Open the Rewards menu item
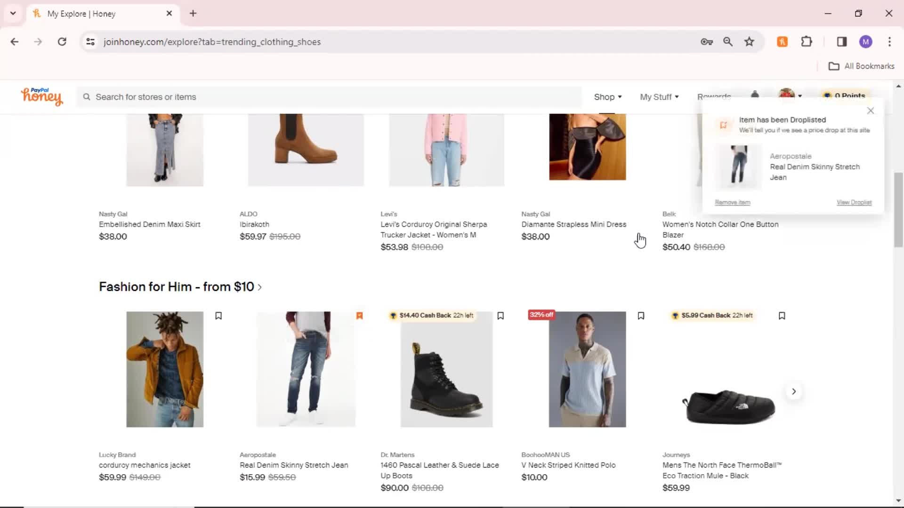Screen dimensions: 904x508 pos(714,96)
